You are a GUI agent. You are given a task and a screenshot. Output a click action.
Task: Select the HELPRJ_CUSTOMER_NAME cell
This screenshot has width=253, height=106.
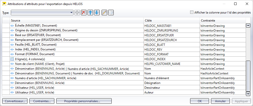click(x=172, y=64)
